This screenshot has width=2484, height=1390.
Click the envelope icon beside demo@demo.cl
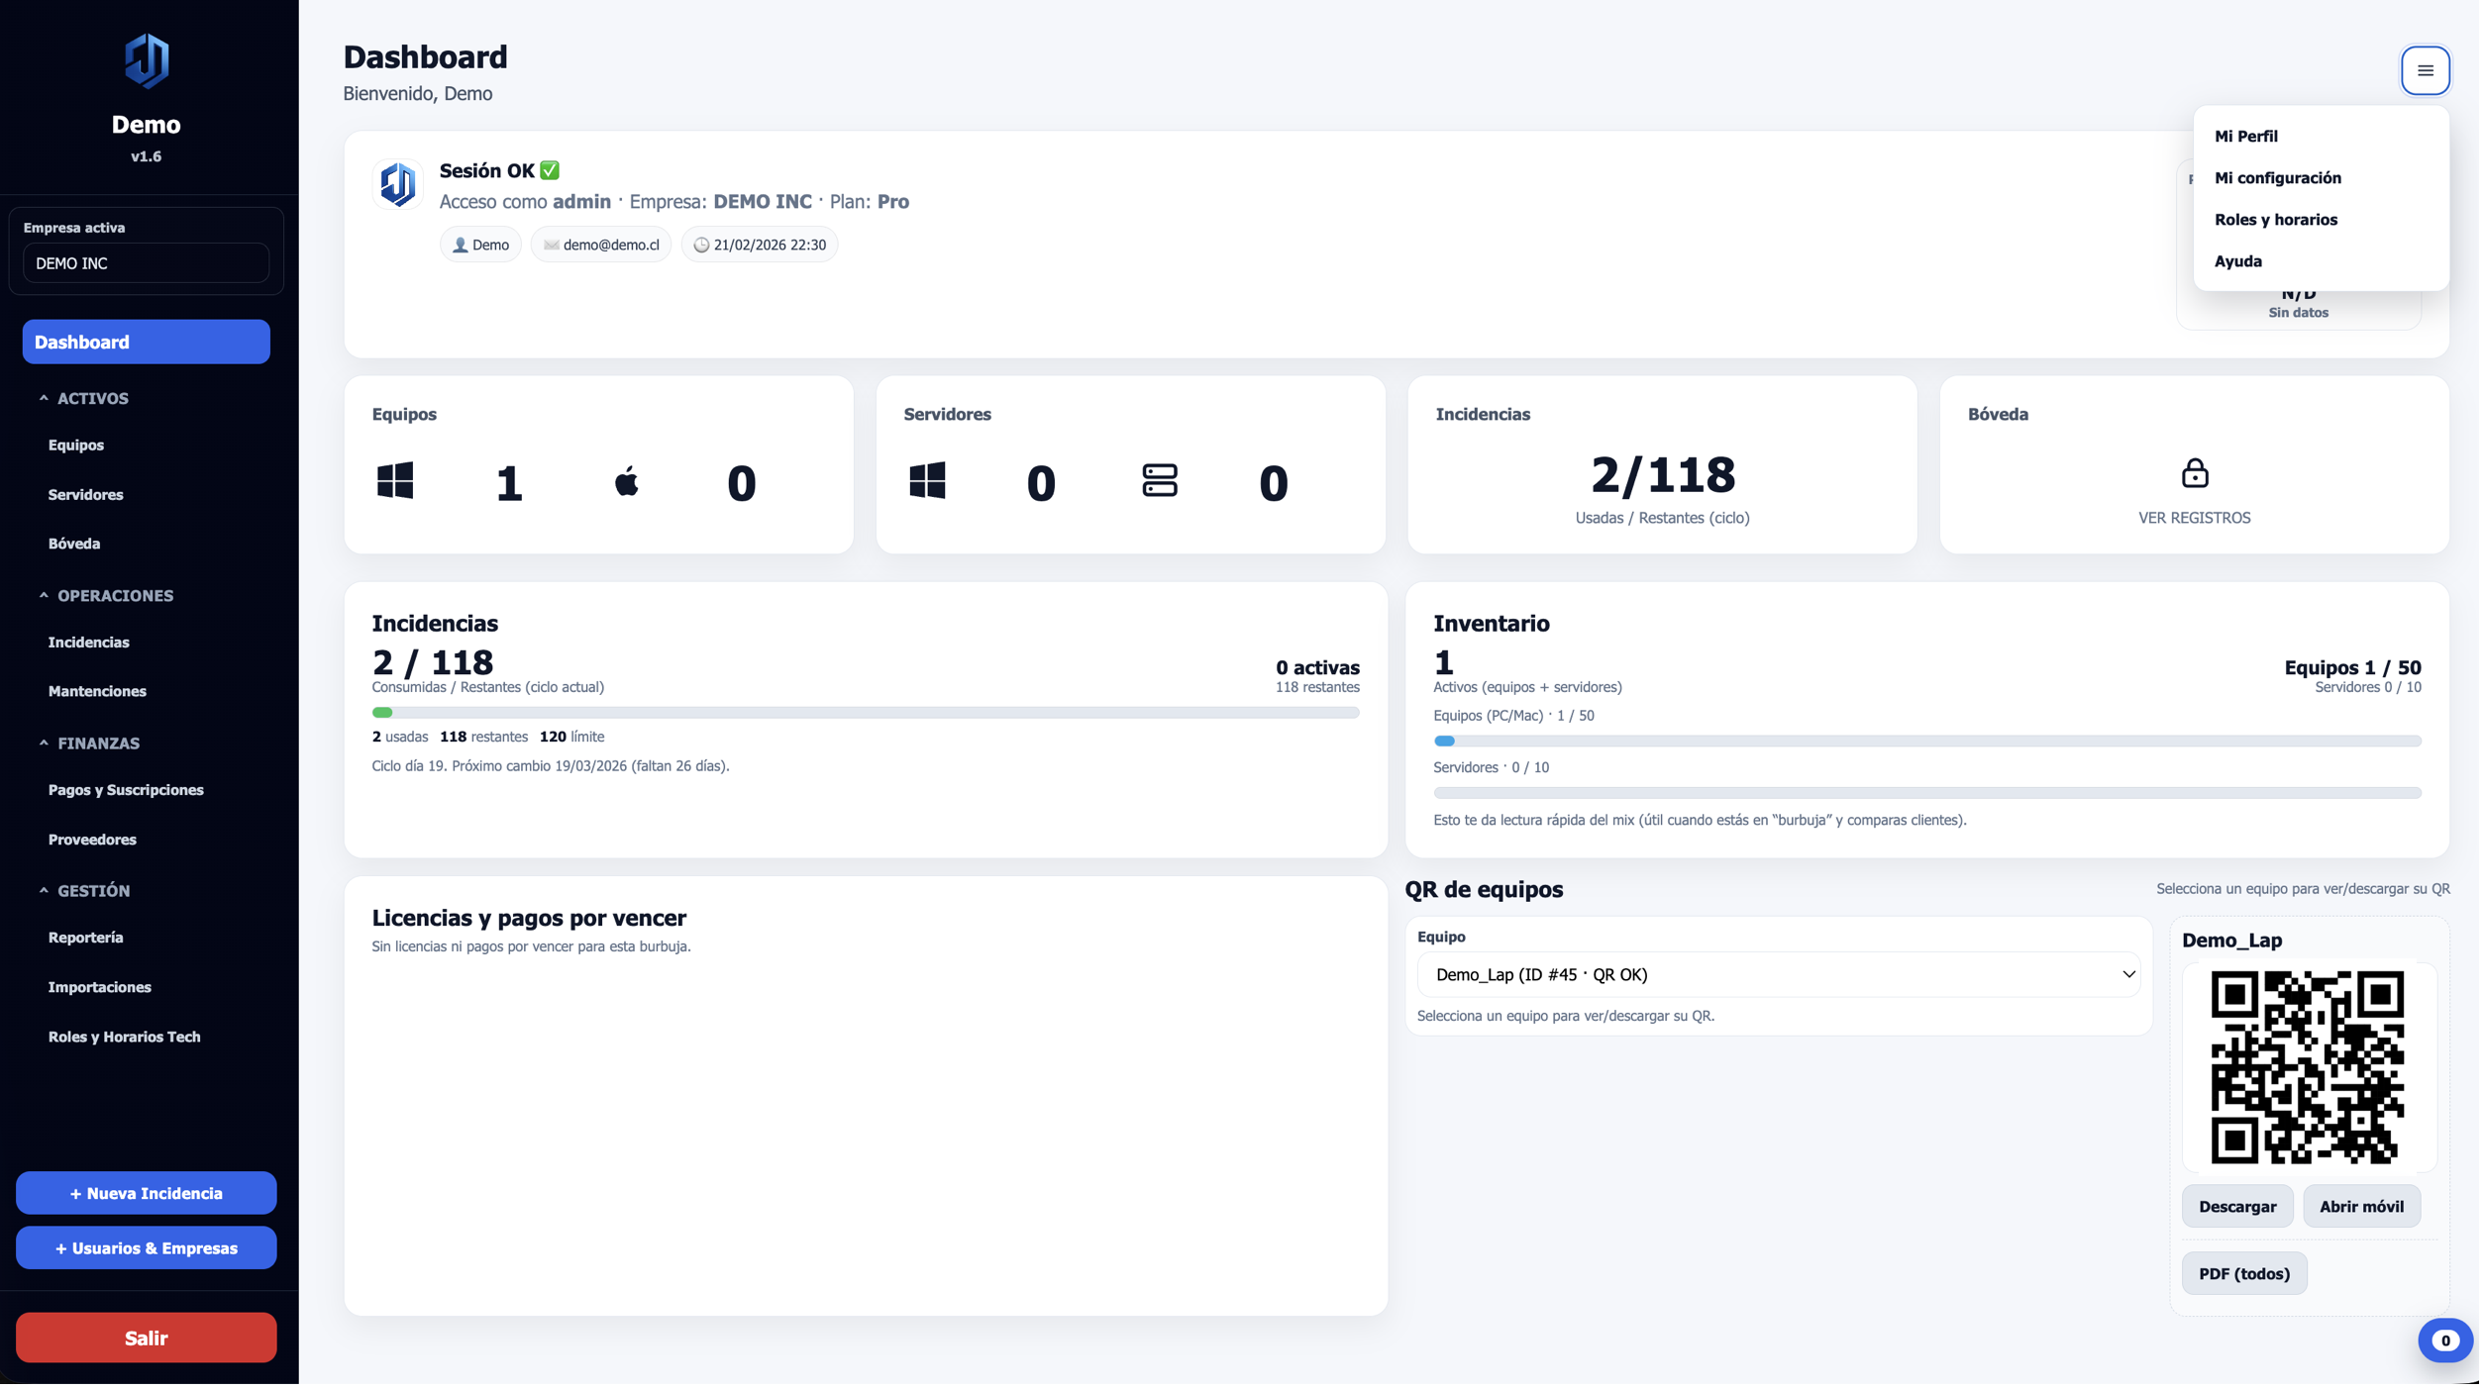[551, 245]
